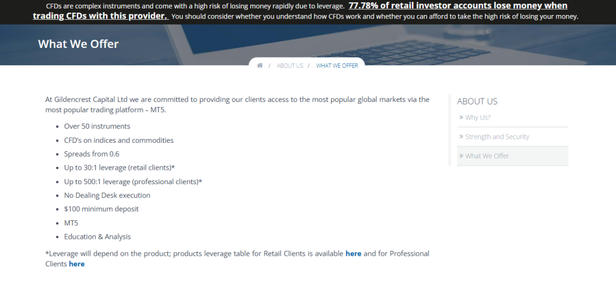Image resolution: width=616 pixels, height=288 pixels.
Task: Click the Gildencrest Capital Ltd intro paragraph
Action: tap(237, 104)
